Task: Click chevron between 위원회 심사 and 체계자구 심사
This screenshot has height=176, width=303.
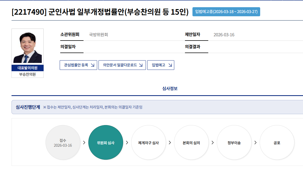Action: coord(127,143)
